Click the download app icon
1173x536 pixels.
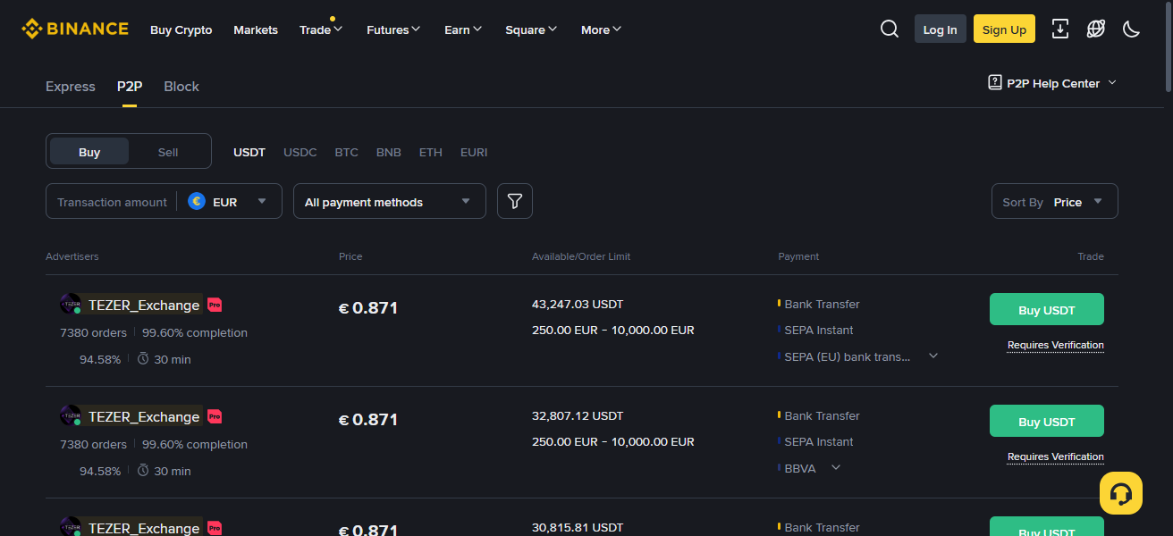pyautogui.click(x=1060, y=29)
